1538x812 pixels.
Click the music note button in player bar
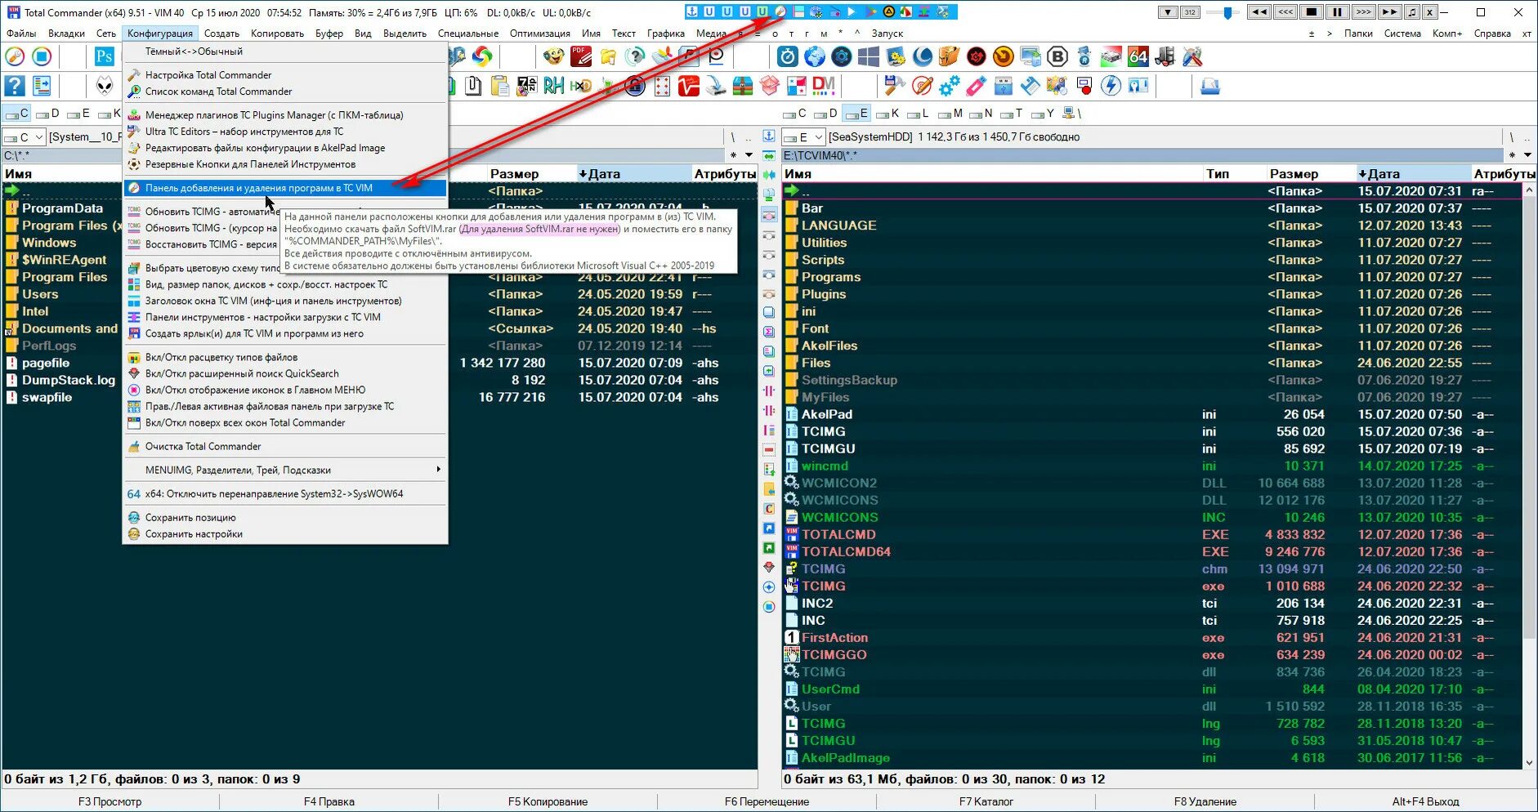[1413, 12]
